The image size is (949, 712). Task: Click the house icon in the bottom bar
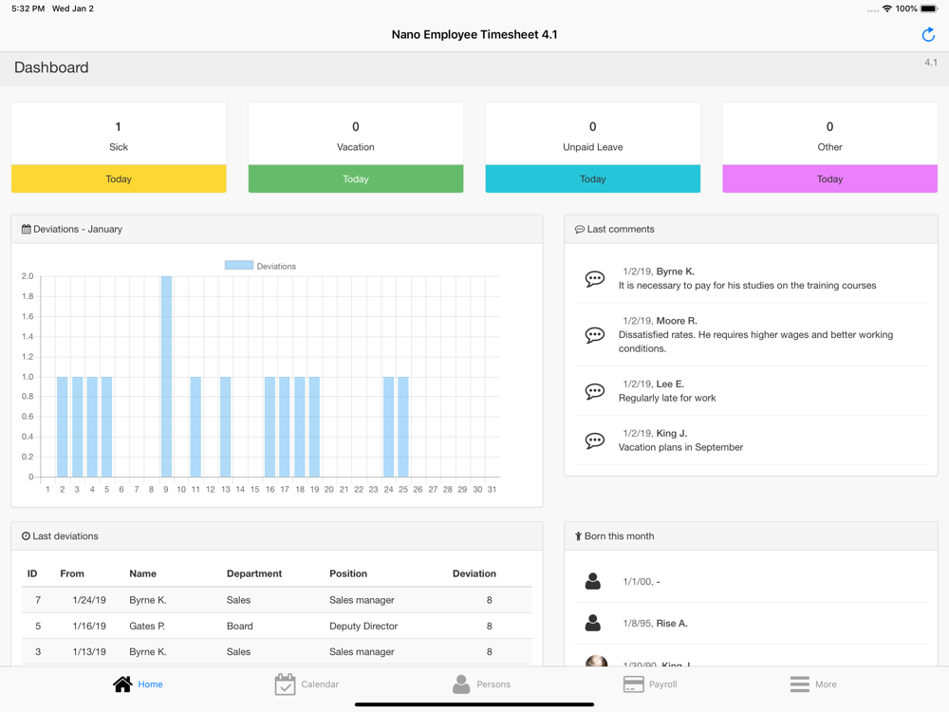(x=122, y=684)
